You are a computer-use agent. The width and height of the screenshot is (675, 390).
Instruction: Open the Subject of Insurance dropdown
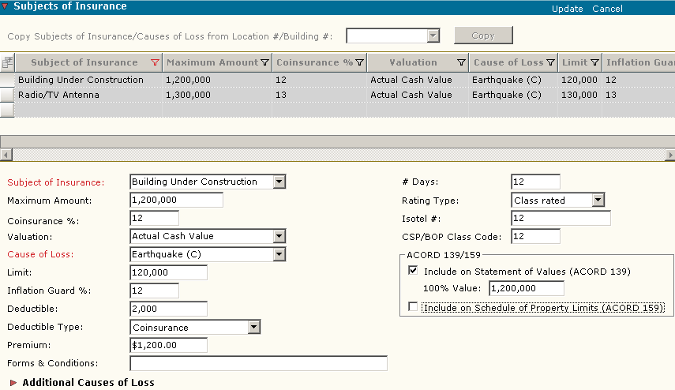coord(279,182)
